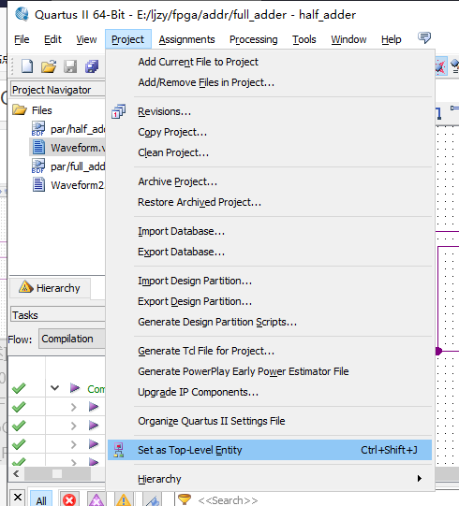Open the Tools menu

304,39
